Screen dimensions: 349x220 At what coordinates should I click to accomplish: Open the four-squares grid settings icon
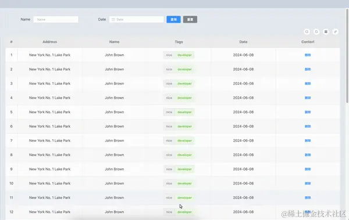click(x=326, y=32)
